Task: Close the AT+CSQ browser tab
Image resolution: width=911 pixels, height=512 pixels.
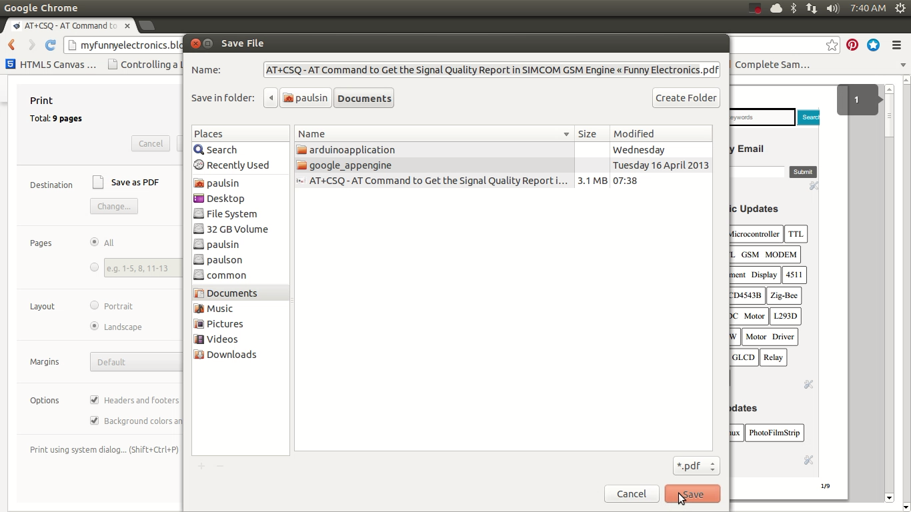Action: click(127, 26)
